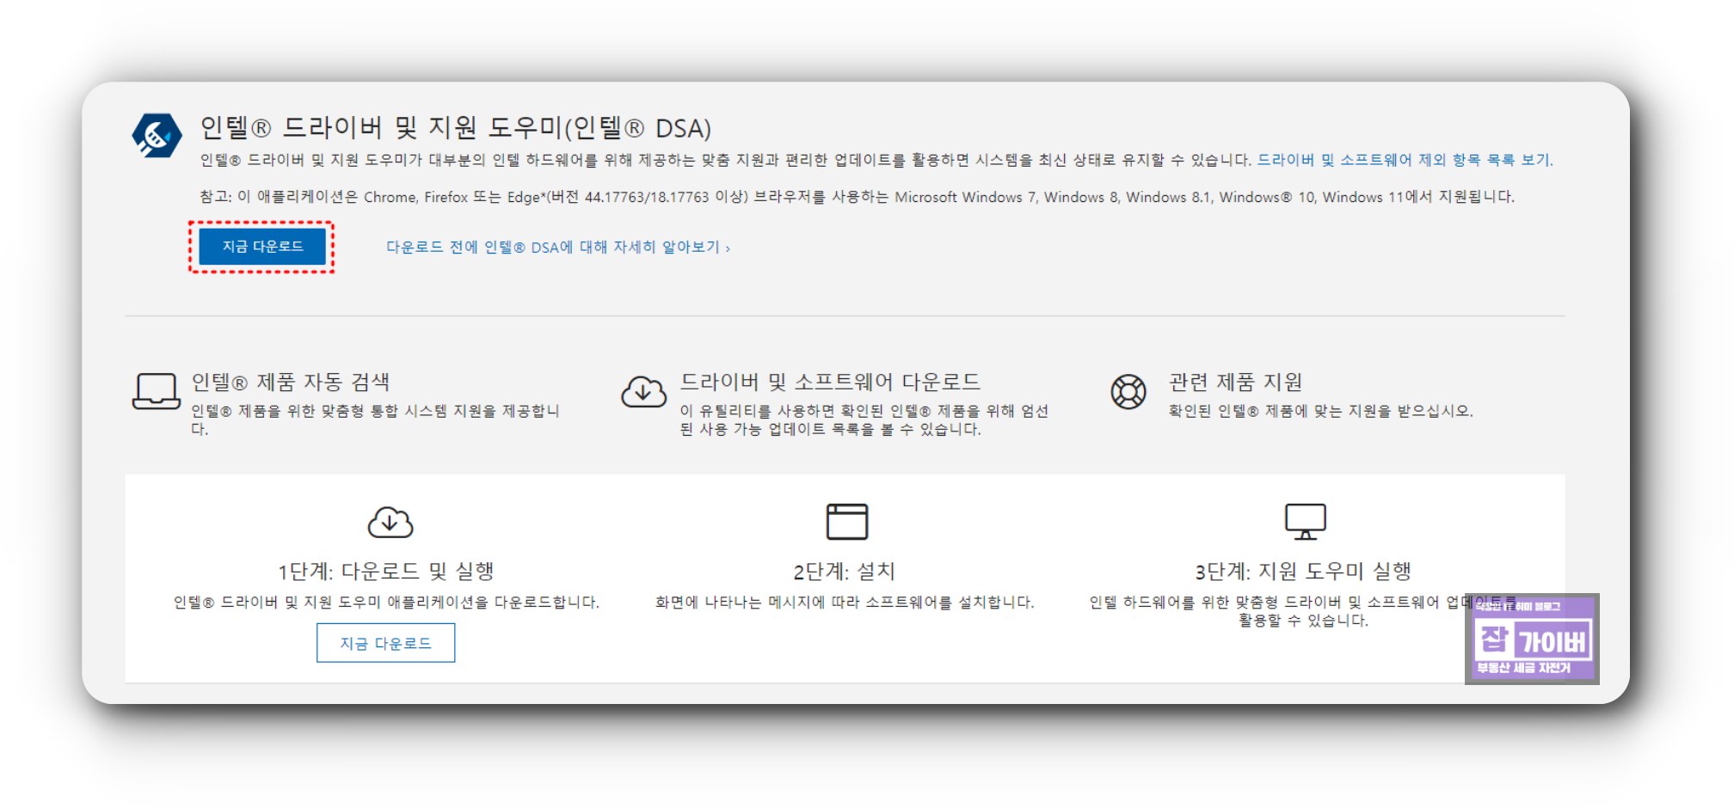
Task: Click the heading 1단계: 다운로드 및 실행
Action: coord(385,572)
